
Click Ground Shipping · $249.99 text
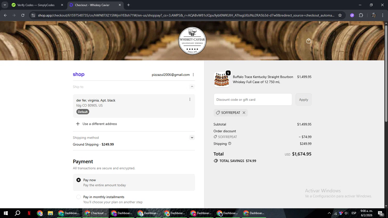click(93, 144)
